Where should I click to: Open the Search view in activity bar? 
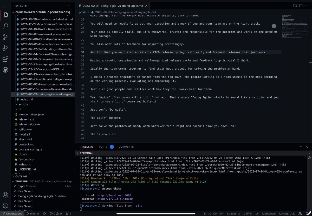coord(5,26)
